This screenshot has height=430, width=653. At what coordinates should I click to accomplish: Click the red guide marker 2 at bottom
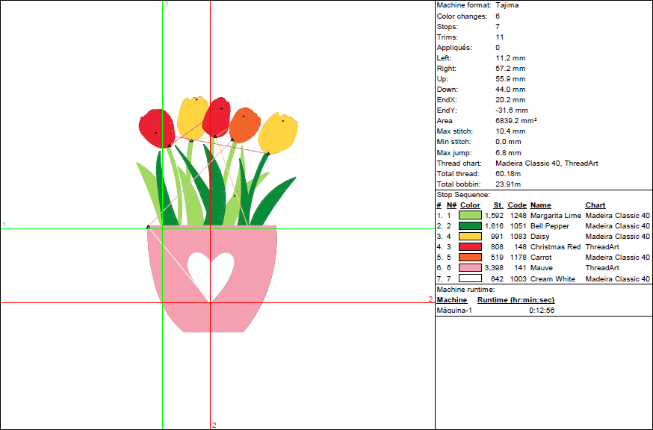(214, 426)
